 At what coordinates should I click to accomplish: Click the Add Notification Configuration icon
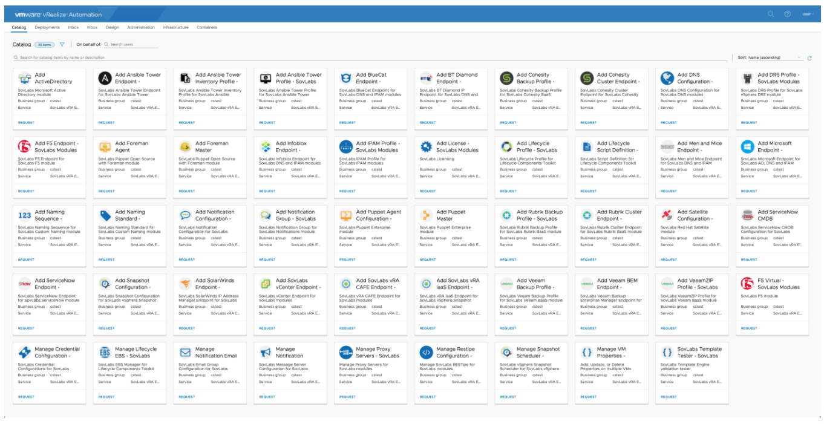tap(185, 215)
